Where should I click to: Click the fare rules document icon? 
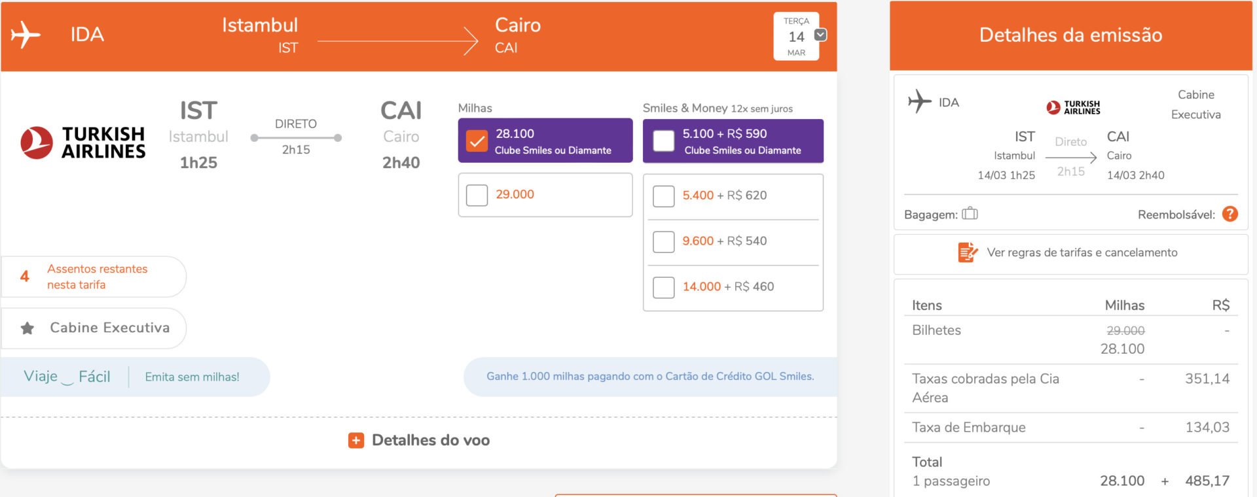pyautogui.click(x=968, y=252)
